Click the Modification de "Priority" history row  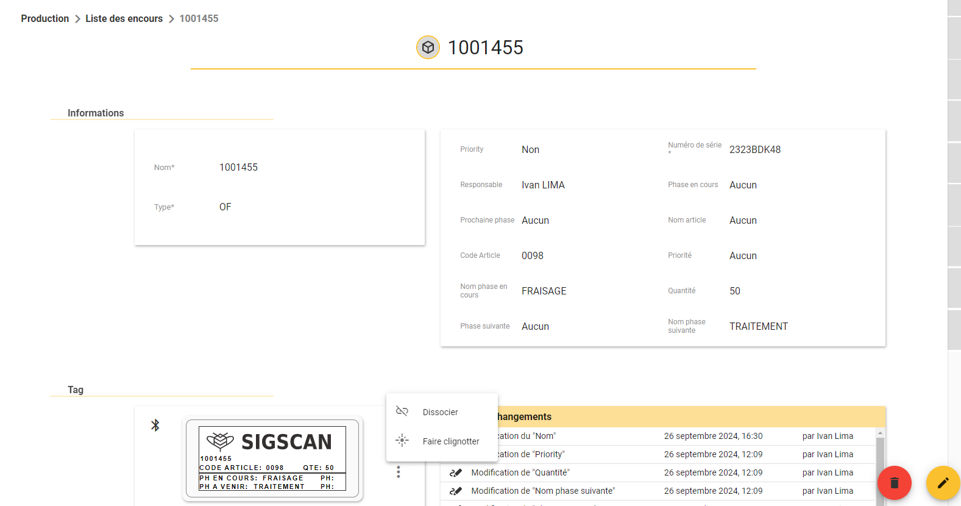tap(662, 454)
